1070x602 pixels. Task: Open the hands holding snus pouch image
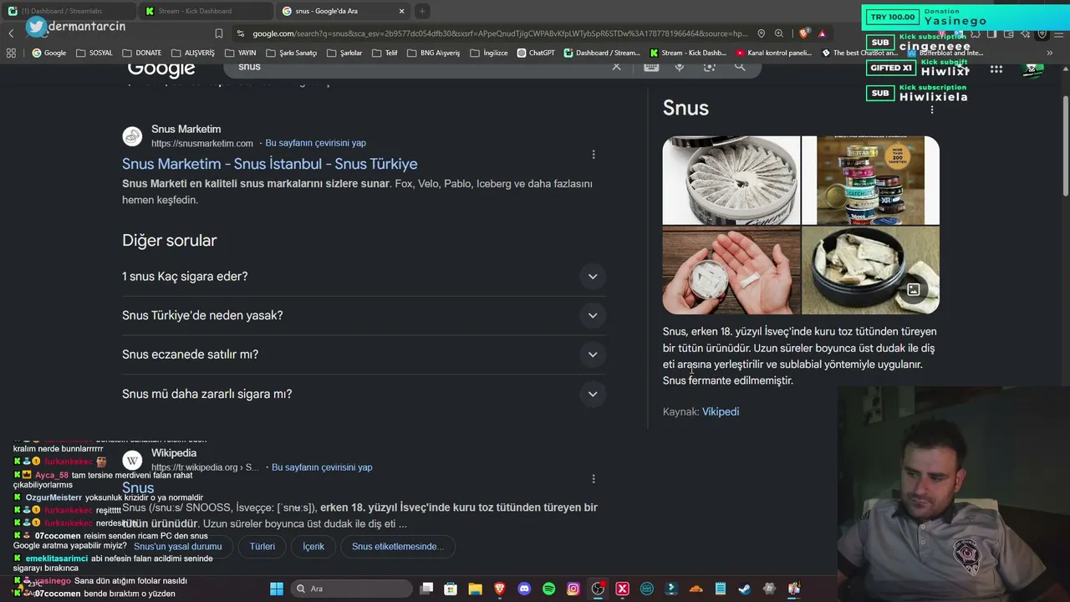[x=731, y=270]
